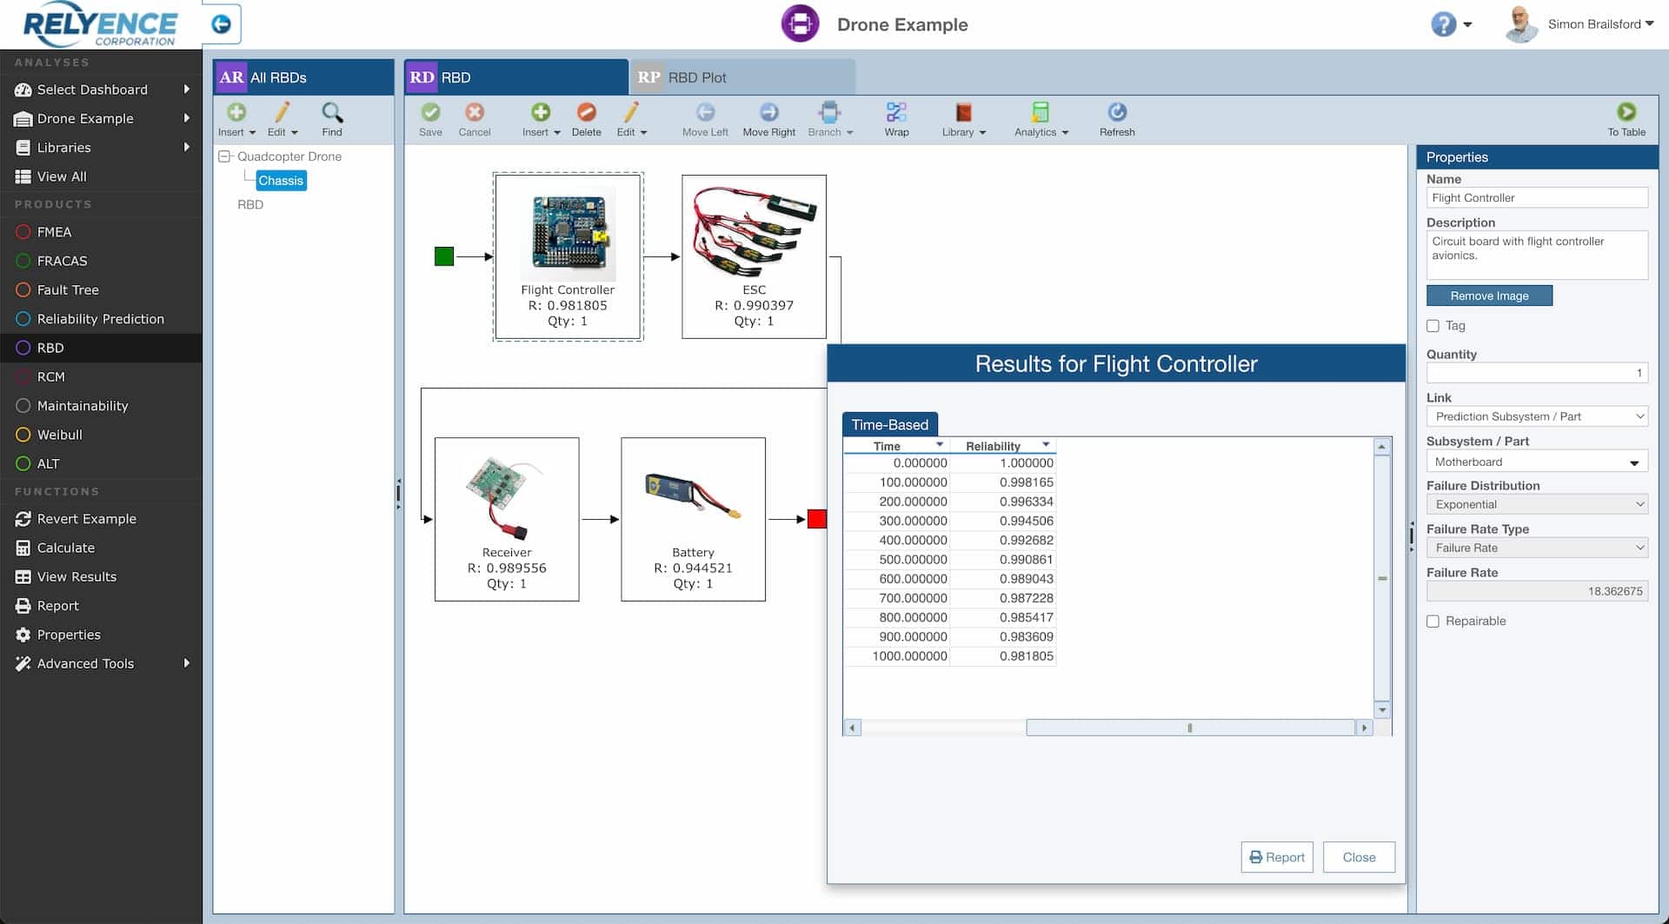The image size is (1669, 924).
Task: Move the selected block right
Action: tap(768, 119)
